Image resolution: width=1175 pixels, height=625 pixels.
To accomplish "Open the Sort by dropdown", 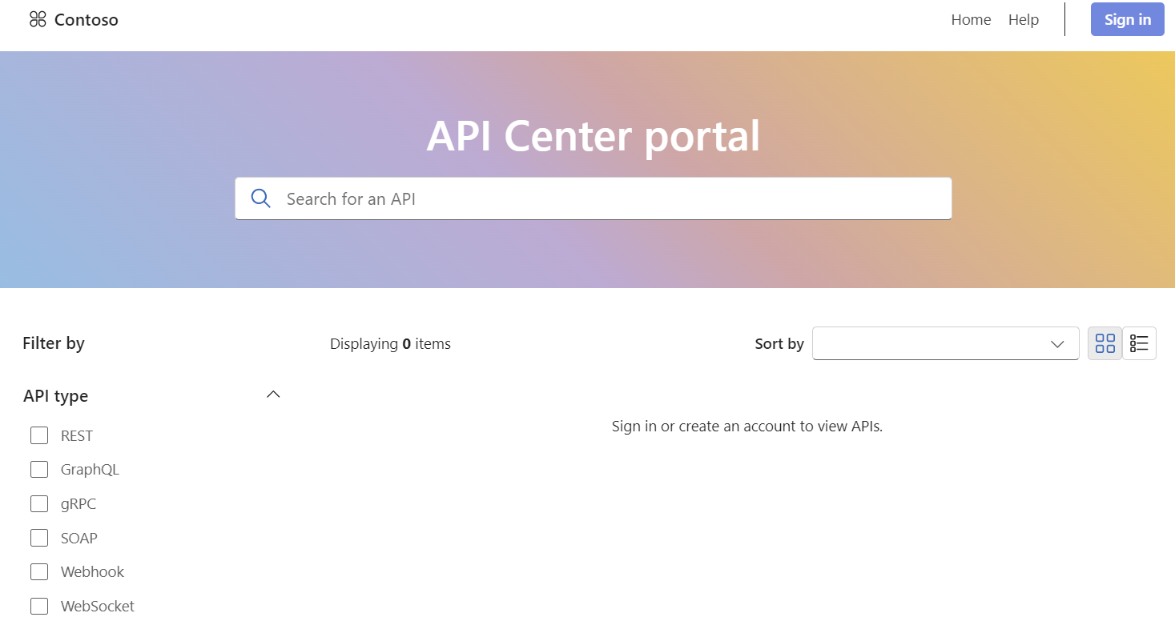I will point(945,343).
